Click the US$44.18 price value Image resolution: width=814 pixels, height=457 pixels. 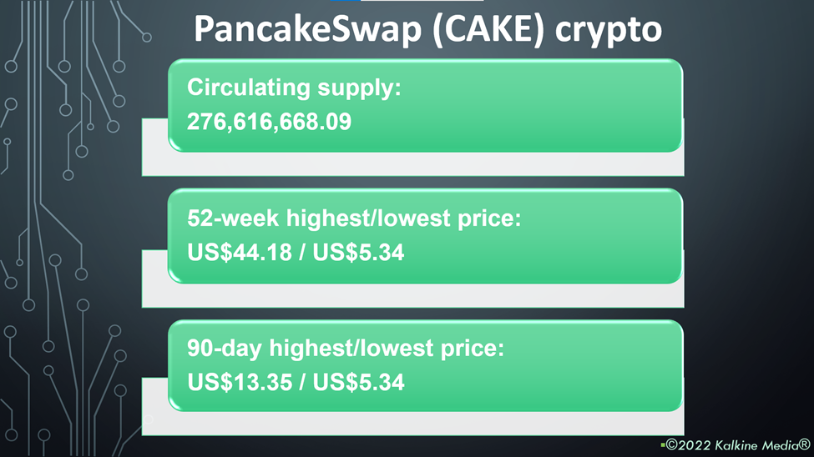[x=240, y=252]
